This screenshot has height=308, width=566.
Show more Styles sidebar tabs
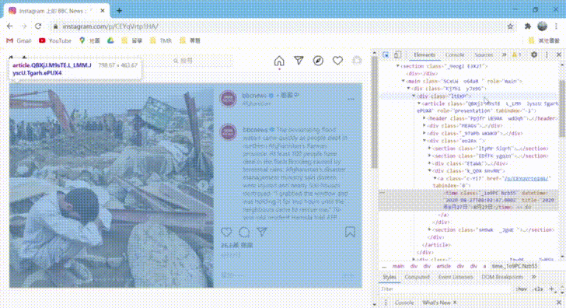(x=533, y=277)
